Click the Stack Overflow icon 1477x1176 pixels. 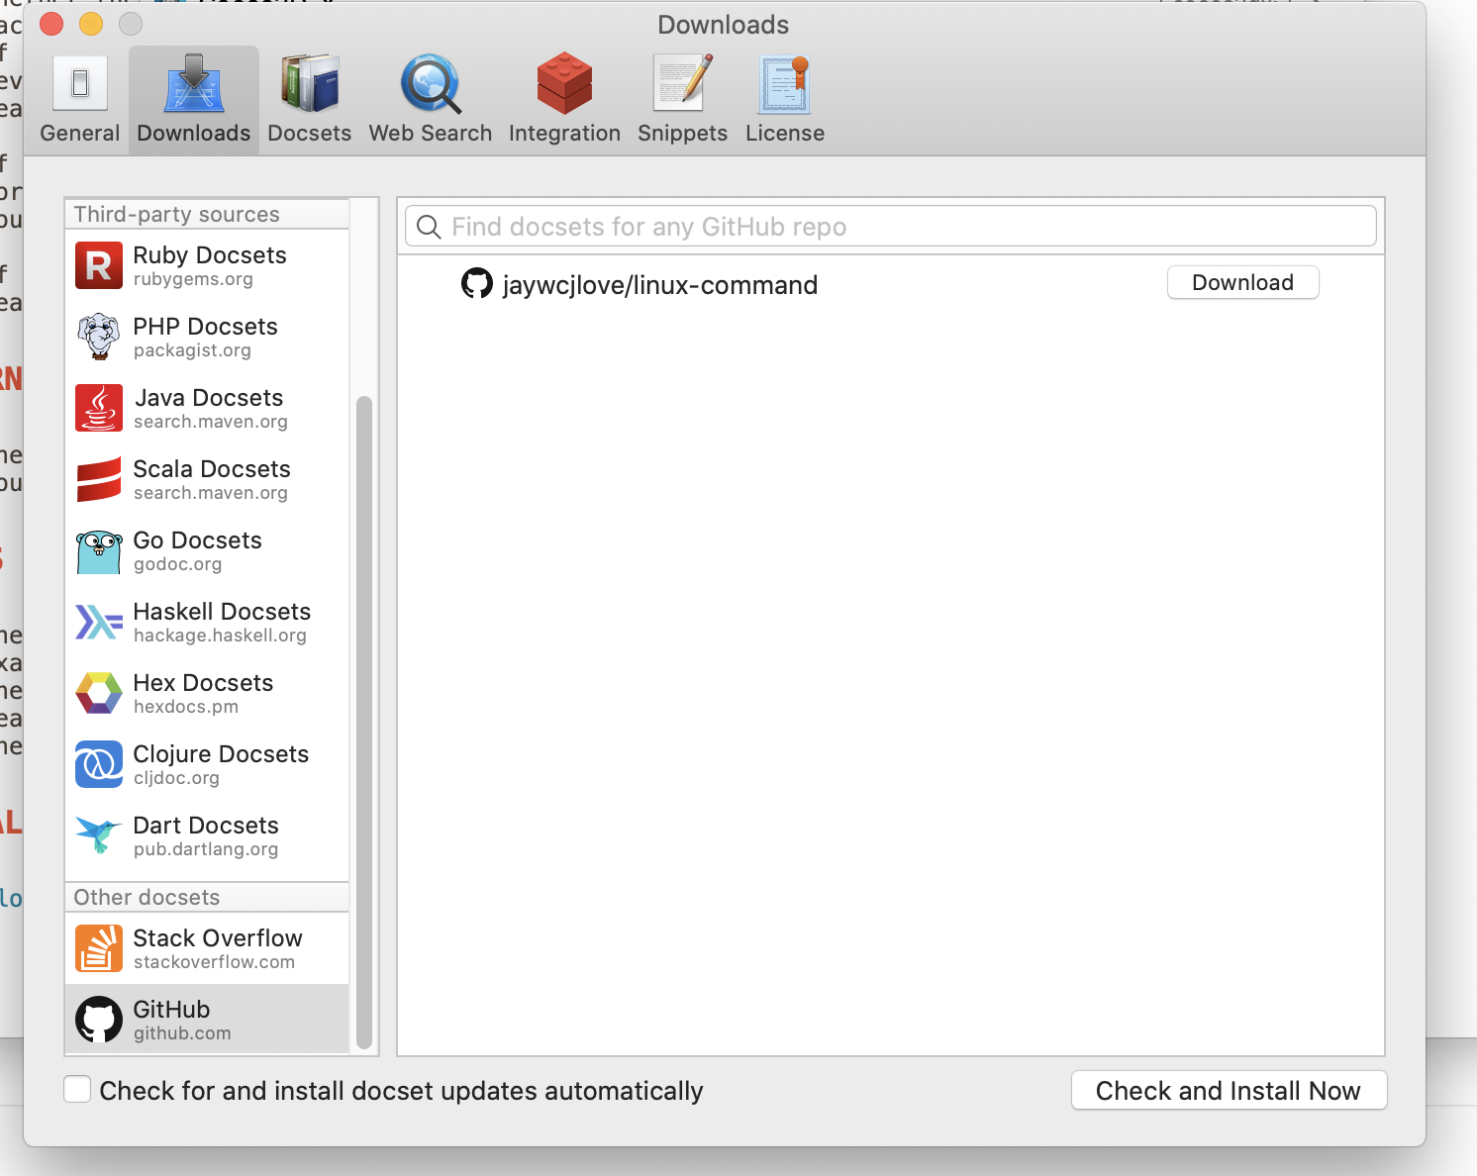point(99,948)
